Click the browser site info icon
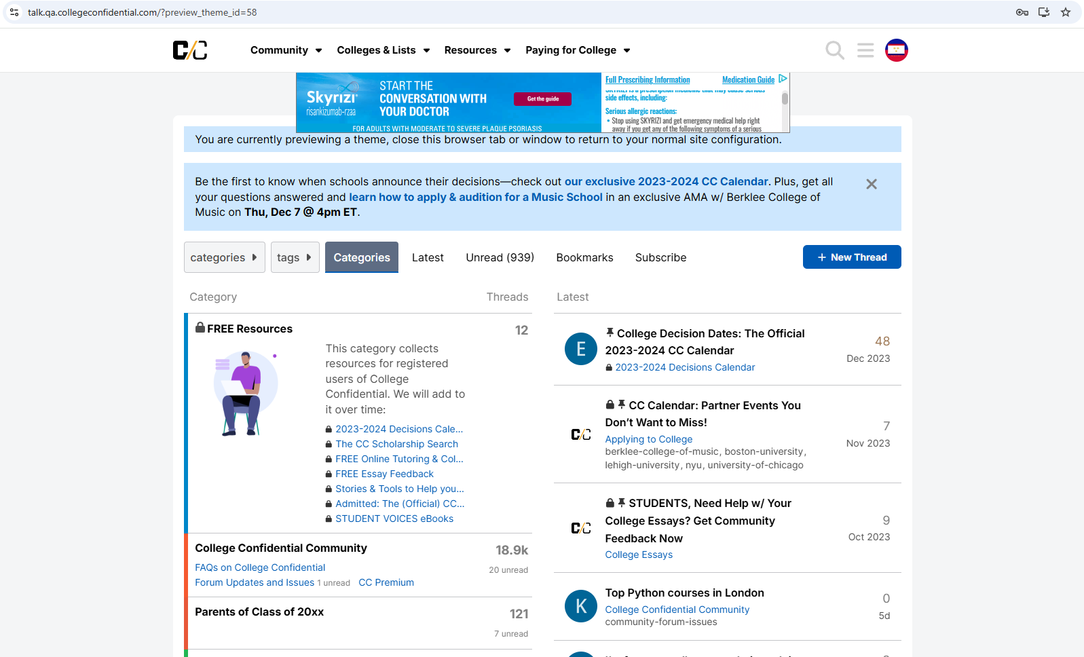 [x=14, y=12]
